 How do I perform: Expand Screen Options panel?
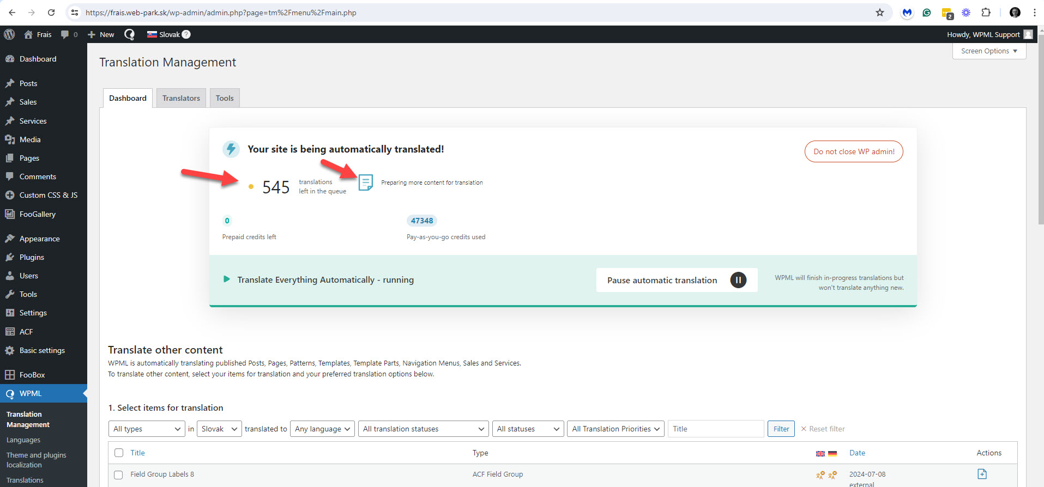click(x=989, y=51)
